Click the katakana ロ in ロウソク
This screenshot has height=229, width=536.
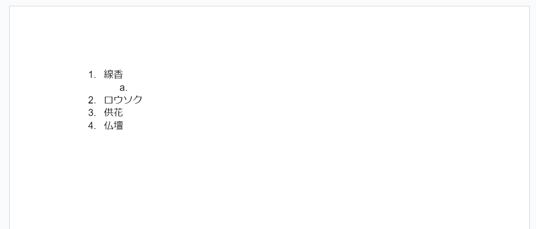(109, 100)
